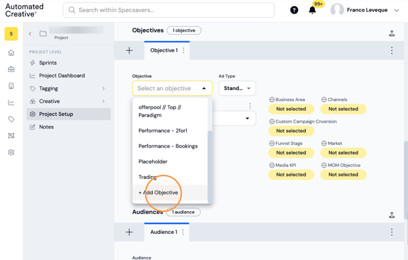Open the tag icon in left rail
Image resolution: width=408 pixels, height=260 pixels.
pyautogui.click(x=11, y=119)
